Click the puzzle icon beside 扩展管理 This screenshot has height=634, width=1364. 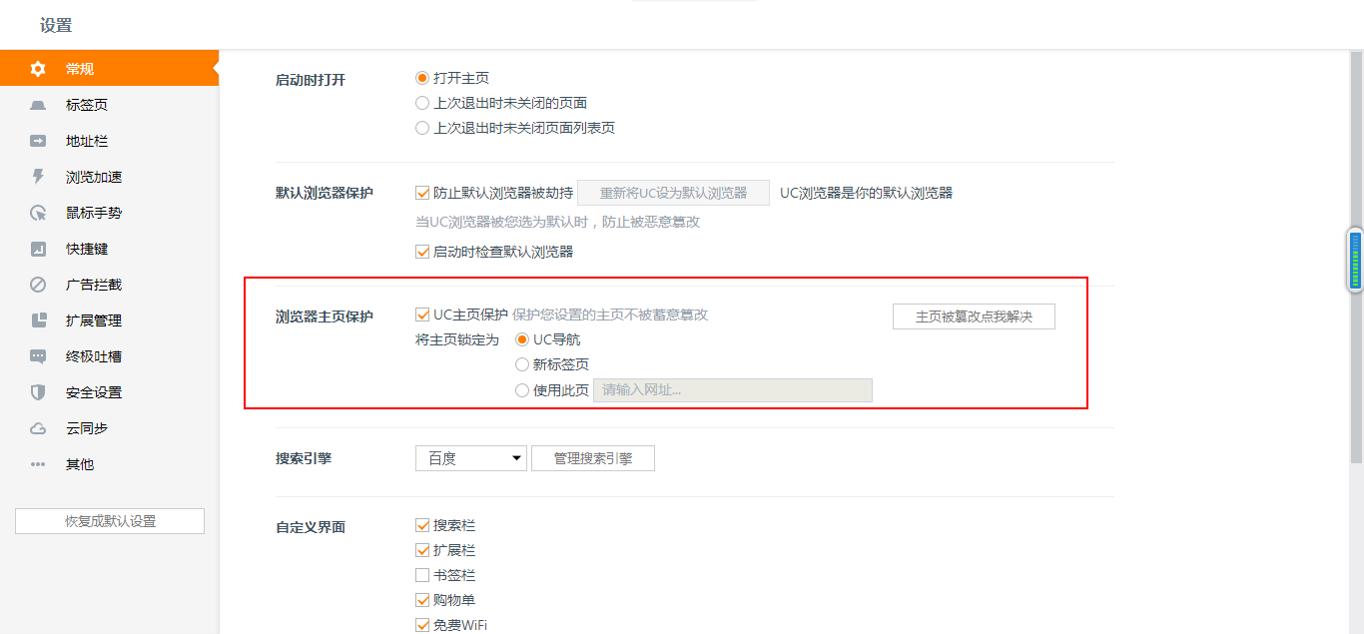tap(38, 320)
